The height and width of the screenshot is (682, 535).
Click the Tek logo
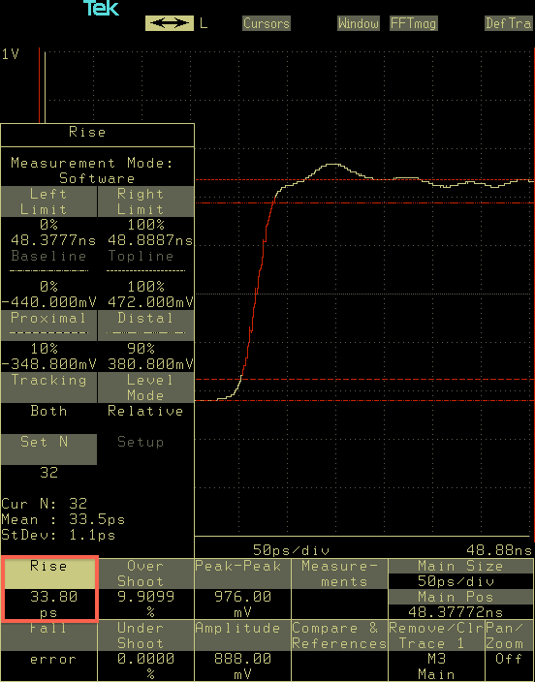pyautogui.click(x=101, y=9)
